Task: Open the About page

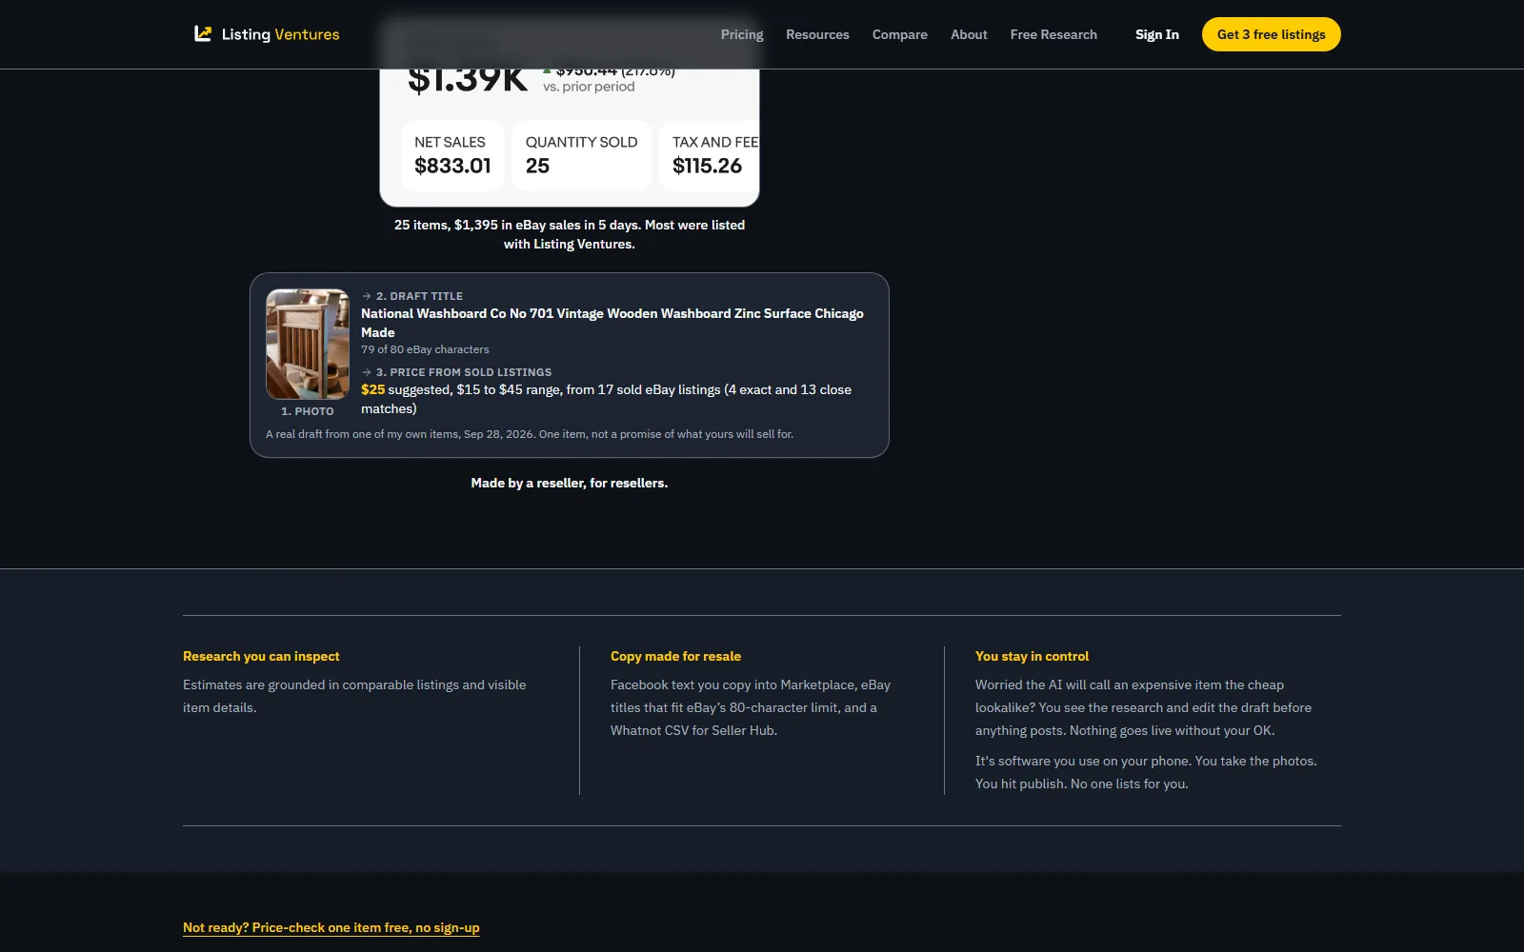Action: tap(969, 34)
